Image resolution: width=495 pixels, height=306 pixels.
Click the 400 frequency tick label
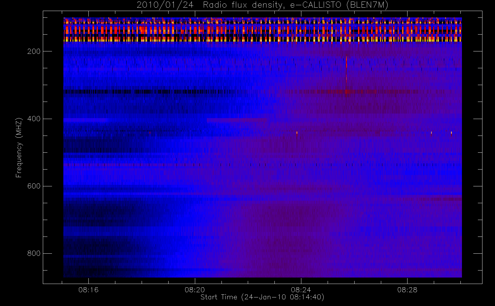pos(34,119)
